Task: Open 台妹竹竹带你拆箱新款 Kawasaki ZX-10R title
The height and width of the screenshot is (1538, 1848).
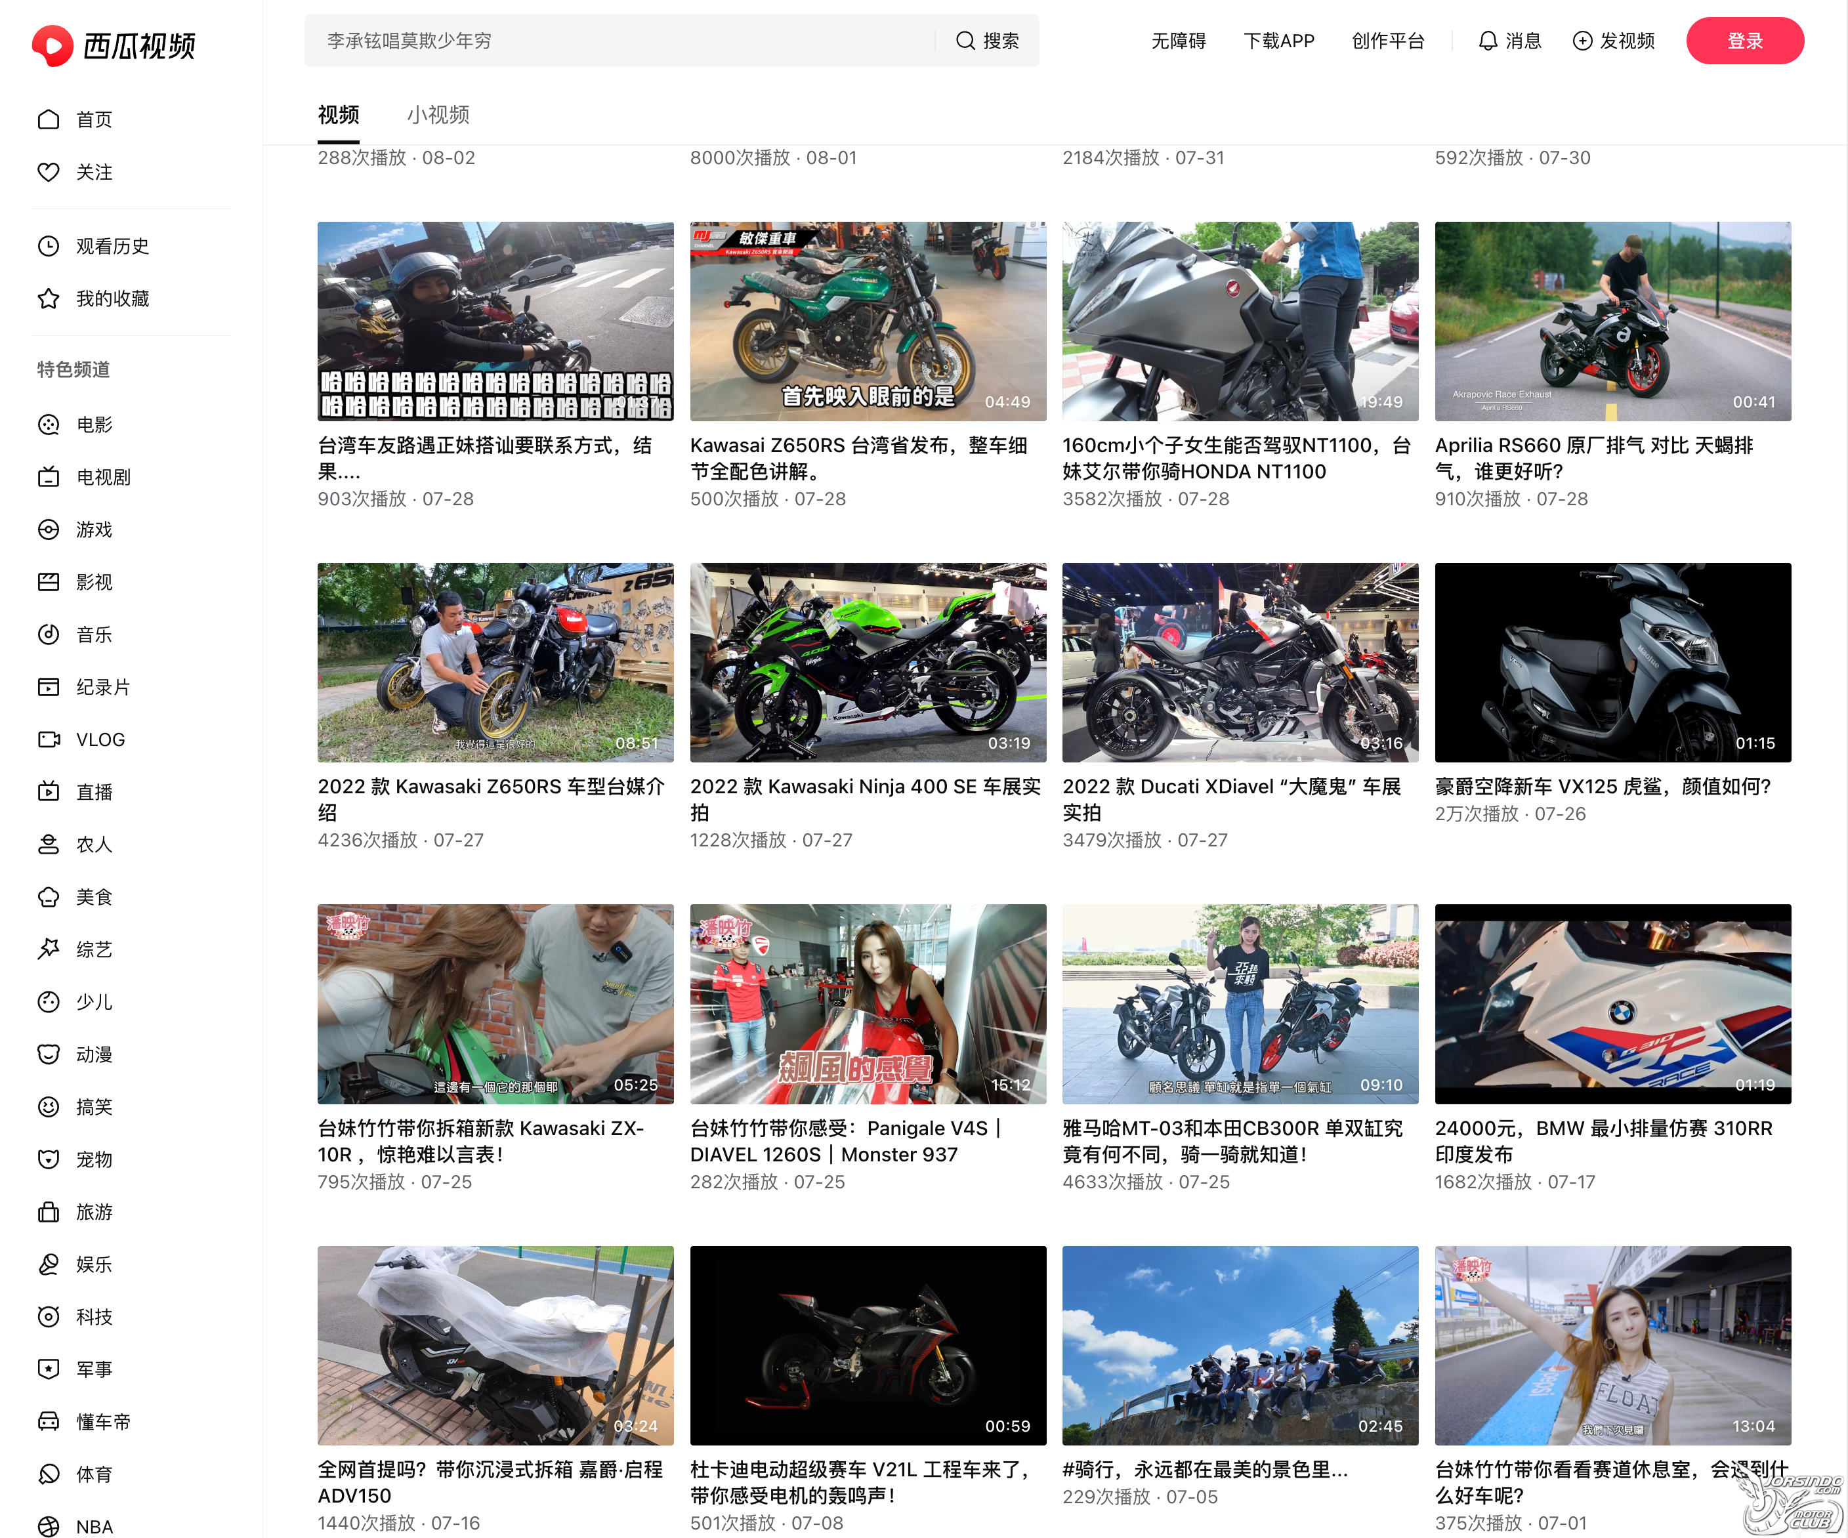Action: click(x=482, y=1141)
